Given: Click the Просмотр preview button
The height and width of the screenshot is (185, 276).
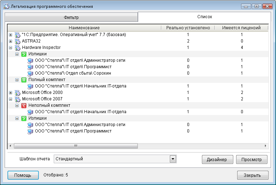Looking at the screenshot, I should pos(251,159).
